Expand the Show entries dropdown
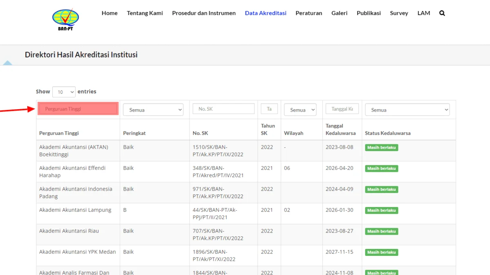This screenshot has width=490, height=275. coord(64,92)
